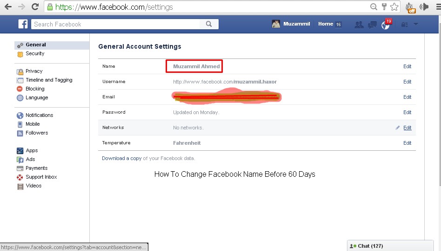Open Followers settings in sidebar
441x251 pixels.
pos(37,133)
